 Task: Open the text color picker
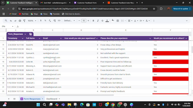(107, 21)
